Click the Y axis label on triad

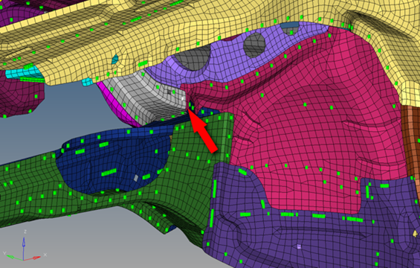pyautogui.click(x=4, y=253)
